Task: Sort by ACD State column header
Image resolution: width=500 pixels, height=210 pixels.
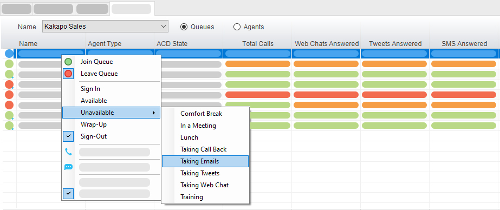Action: 172,44
